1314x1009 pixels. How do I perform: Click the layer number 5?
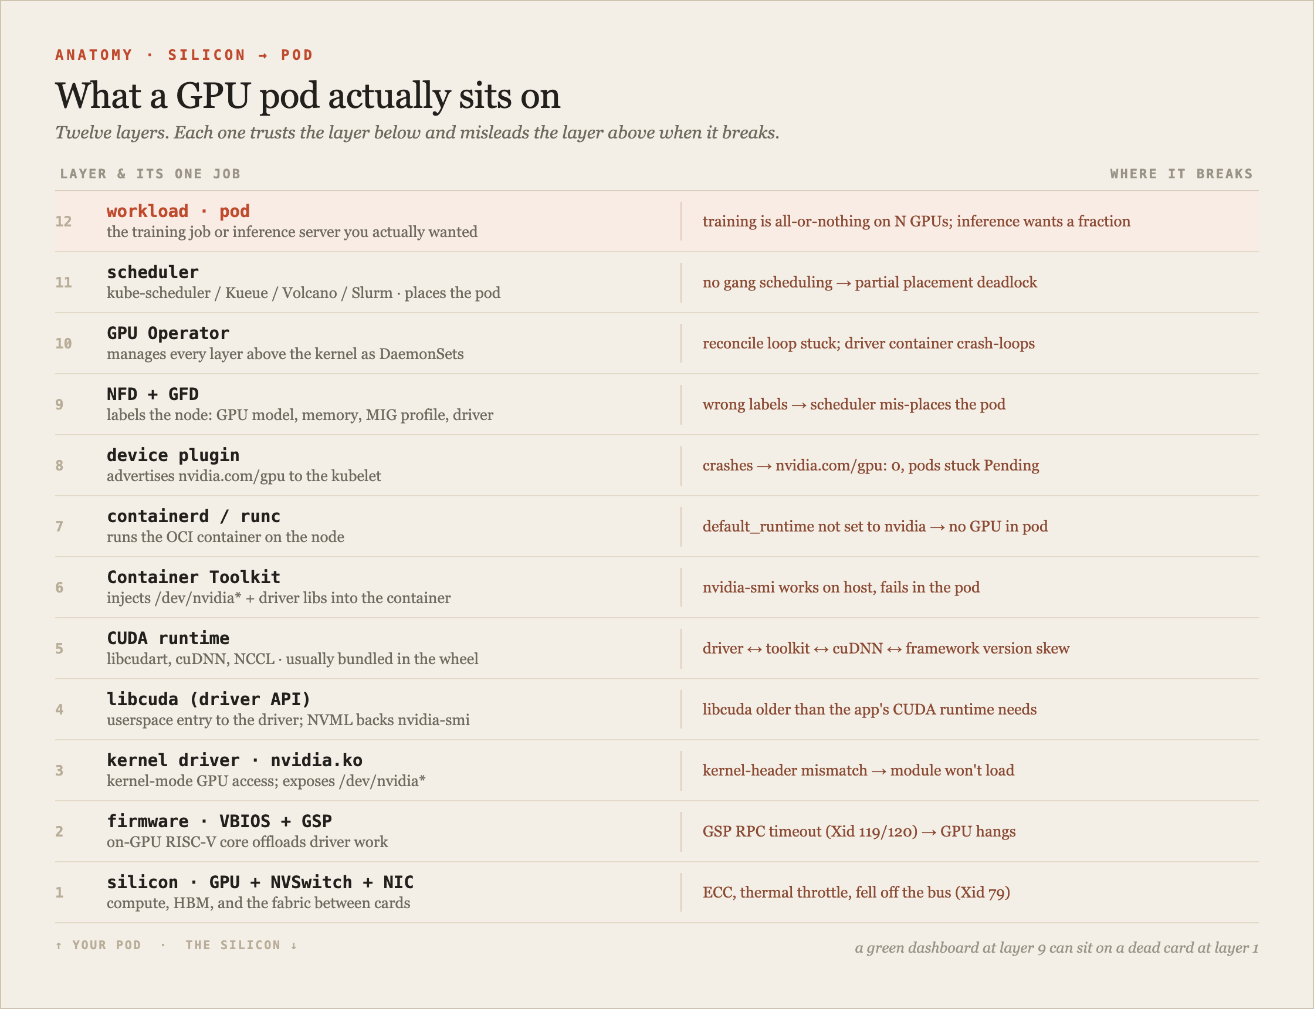[x=59, y=648]
